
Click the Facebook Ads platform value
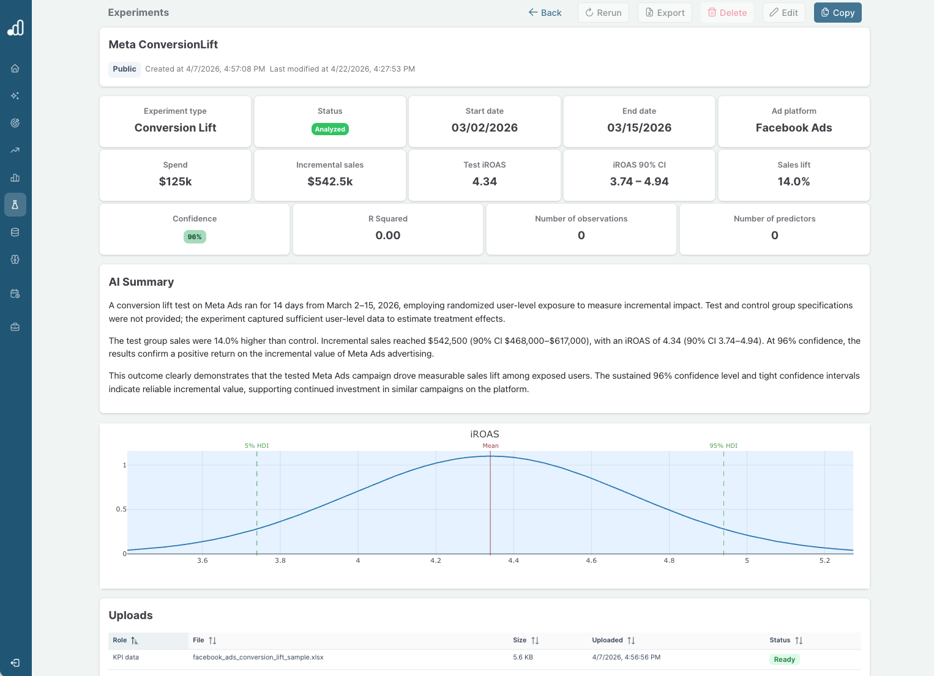794,128
